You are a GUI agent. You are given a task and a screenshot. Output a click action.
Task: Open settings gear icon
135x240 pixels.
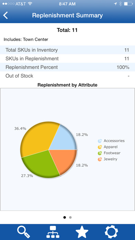[x=112, y=232]
